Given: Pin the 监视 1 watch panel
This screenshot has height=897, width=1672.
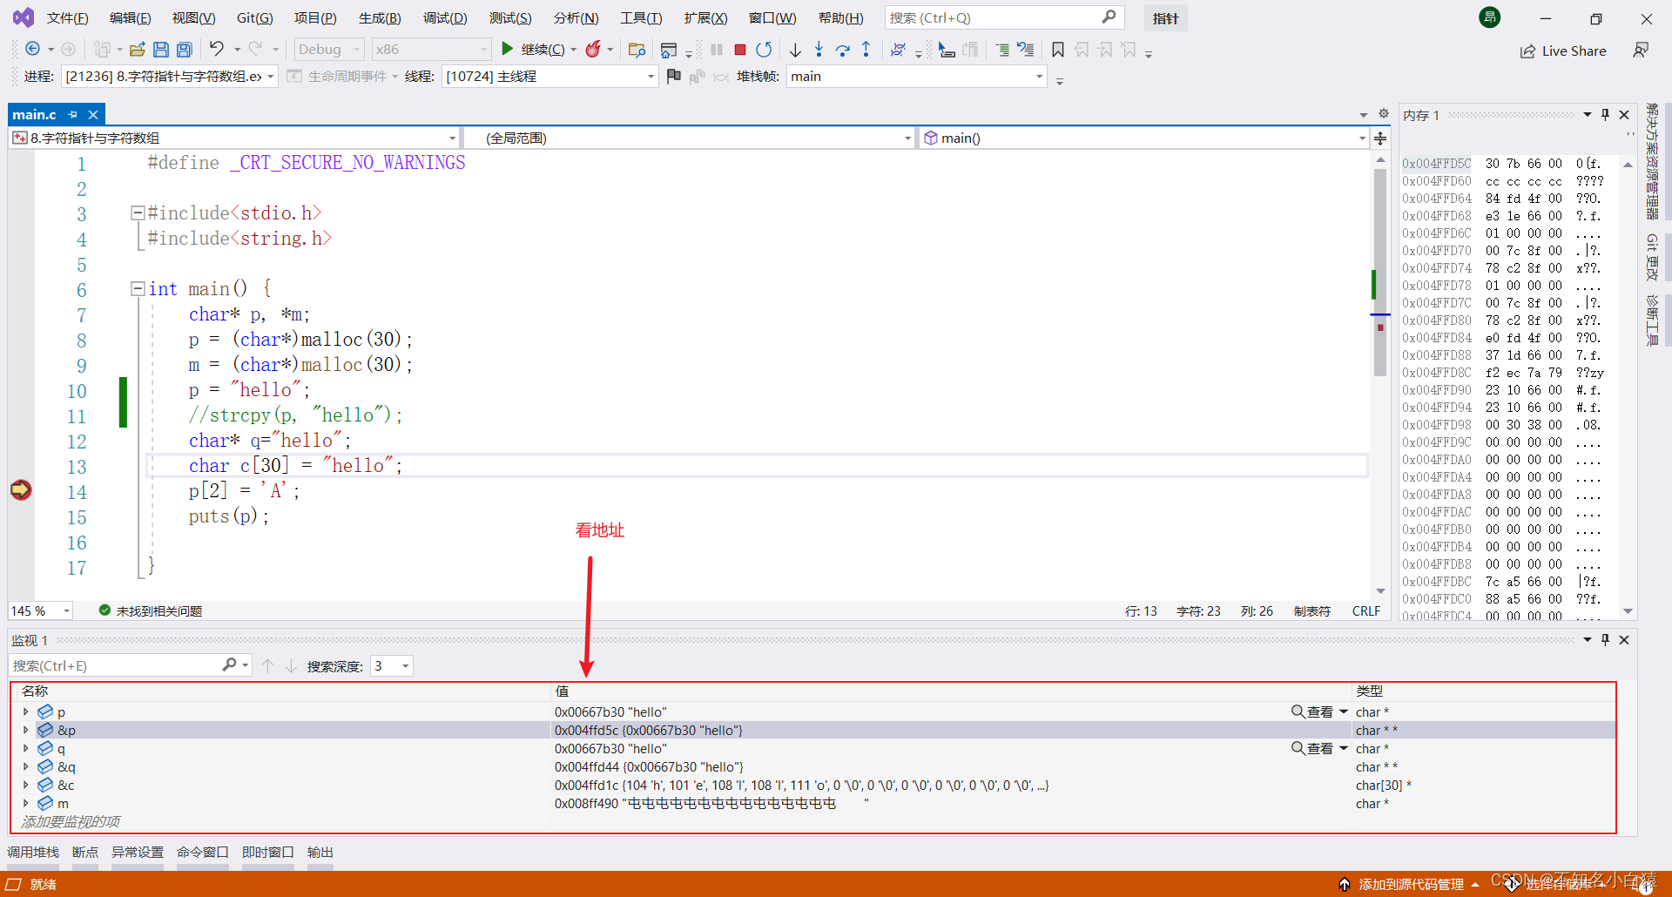Looking at the screenshot, I should (x=1606, y=639).
